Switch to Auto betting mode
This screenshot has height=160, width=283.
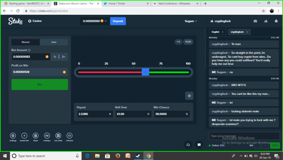(x=54, y=42)
